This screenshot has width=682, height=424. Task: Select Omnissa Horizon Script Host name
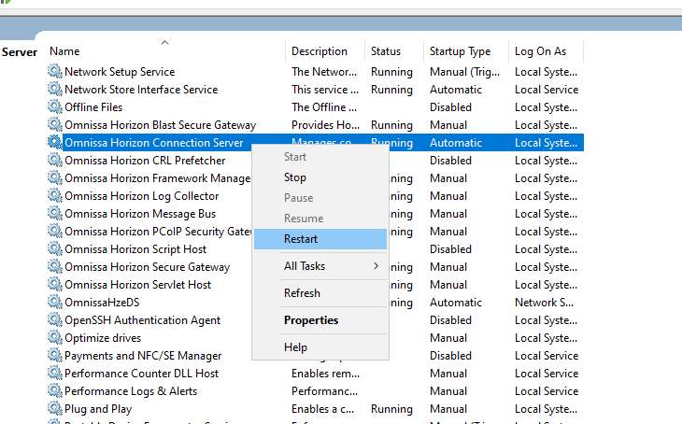click(x=135, y=249)
